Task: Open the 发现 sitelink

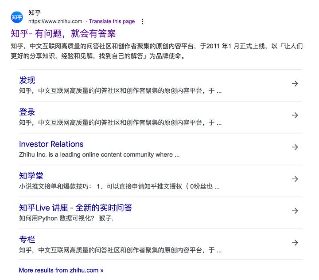Action: pyautogui.click(x=27, y=80)
